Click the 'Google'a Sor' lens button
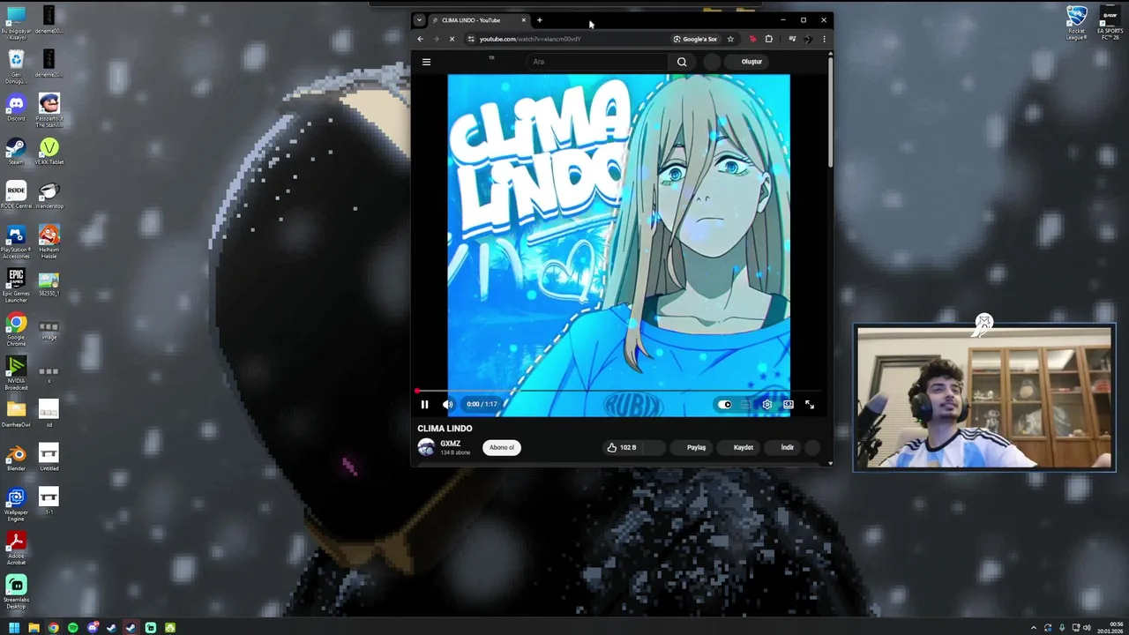 (695, 39)
